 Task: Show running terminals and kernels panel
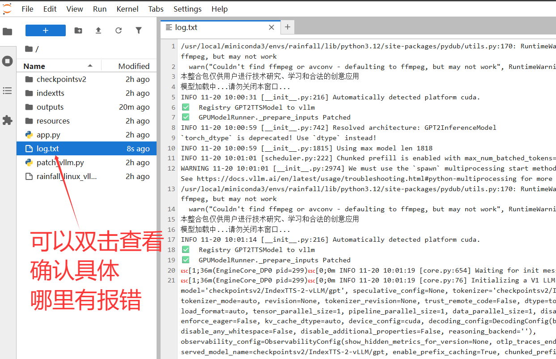point(8,61)
